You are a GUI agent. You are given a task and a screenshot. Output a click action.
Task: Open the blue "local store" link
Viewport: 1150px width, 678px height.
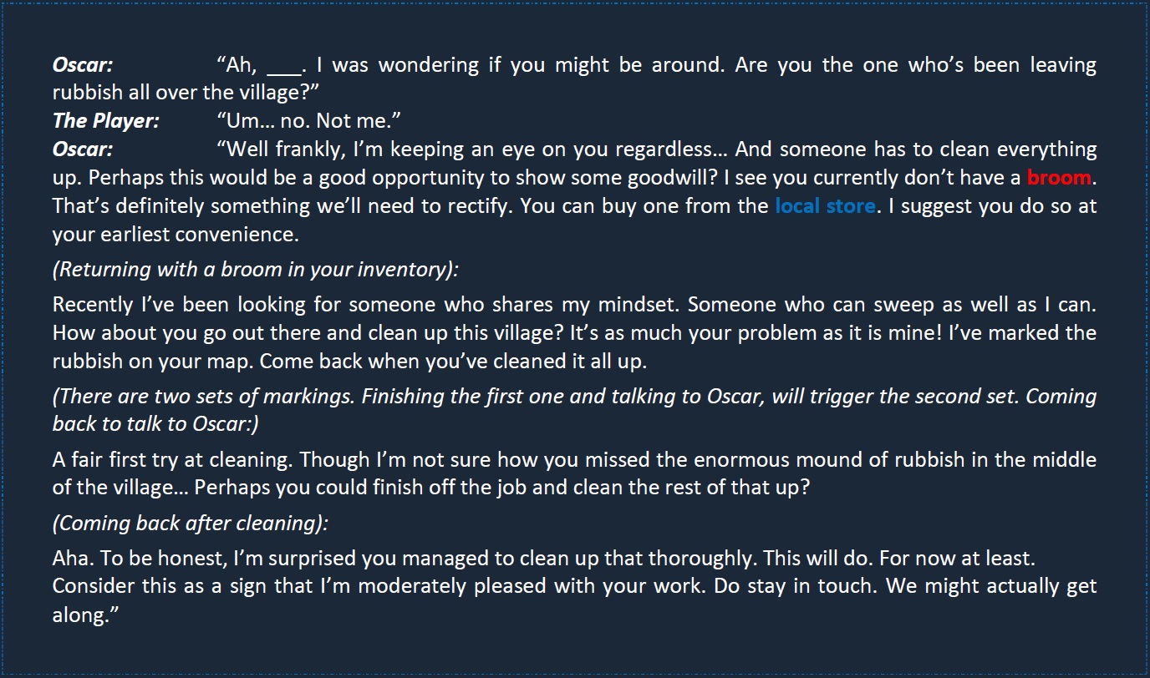(825, 205)
